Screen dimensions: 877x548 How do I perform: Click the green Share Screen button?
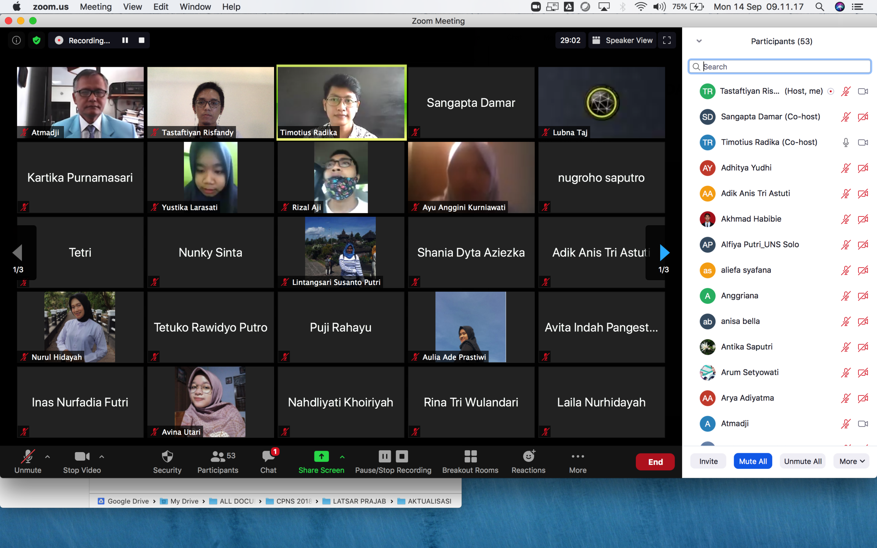point(321,461)
